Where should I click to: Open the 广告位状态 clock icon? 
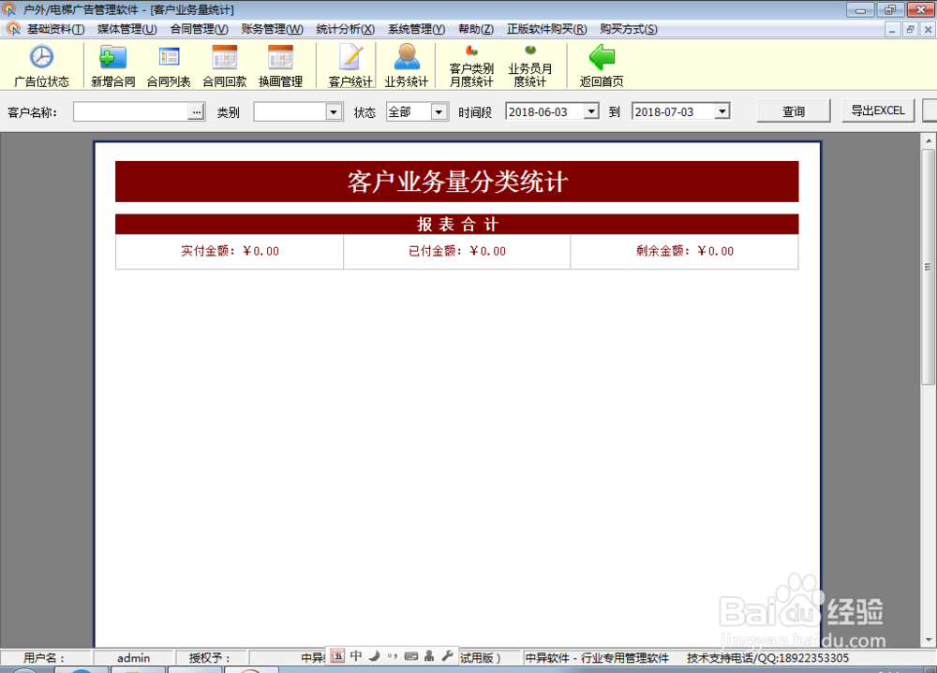pos(41,57)
